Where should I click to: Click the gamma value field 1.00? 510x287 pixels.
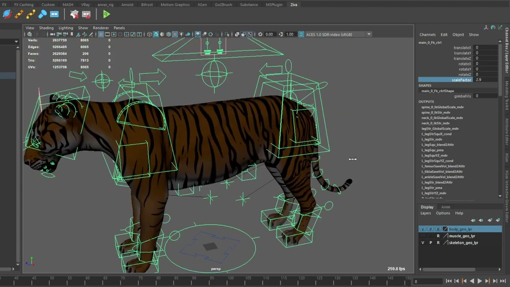click(x=290, y=34)
